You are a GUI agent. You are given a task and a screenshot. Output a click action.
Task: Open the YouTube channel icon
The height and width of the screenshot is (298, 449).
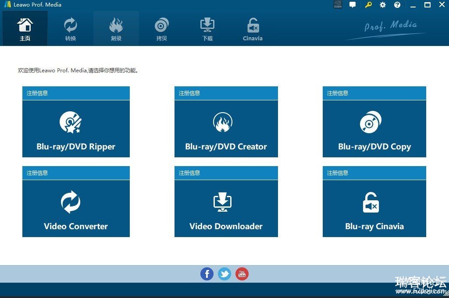point(242,274)
